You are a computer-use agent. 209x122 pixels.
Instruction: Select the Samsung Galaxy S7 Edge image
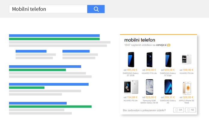(168, 59)
